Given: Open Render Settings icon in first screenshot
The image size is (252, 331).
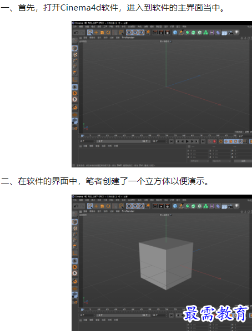Looking at the screenshot, I should click(168, 33).
